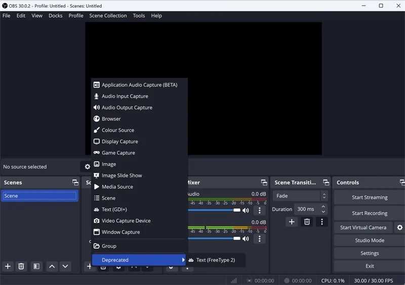
Task: Open the Profile menu
Action: point(76,16)
